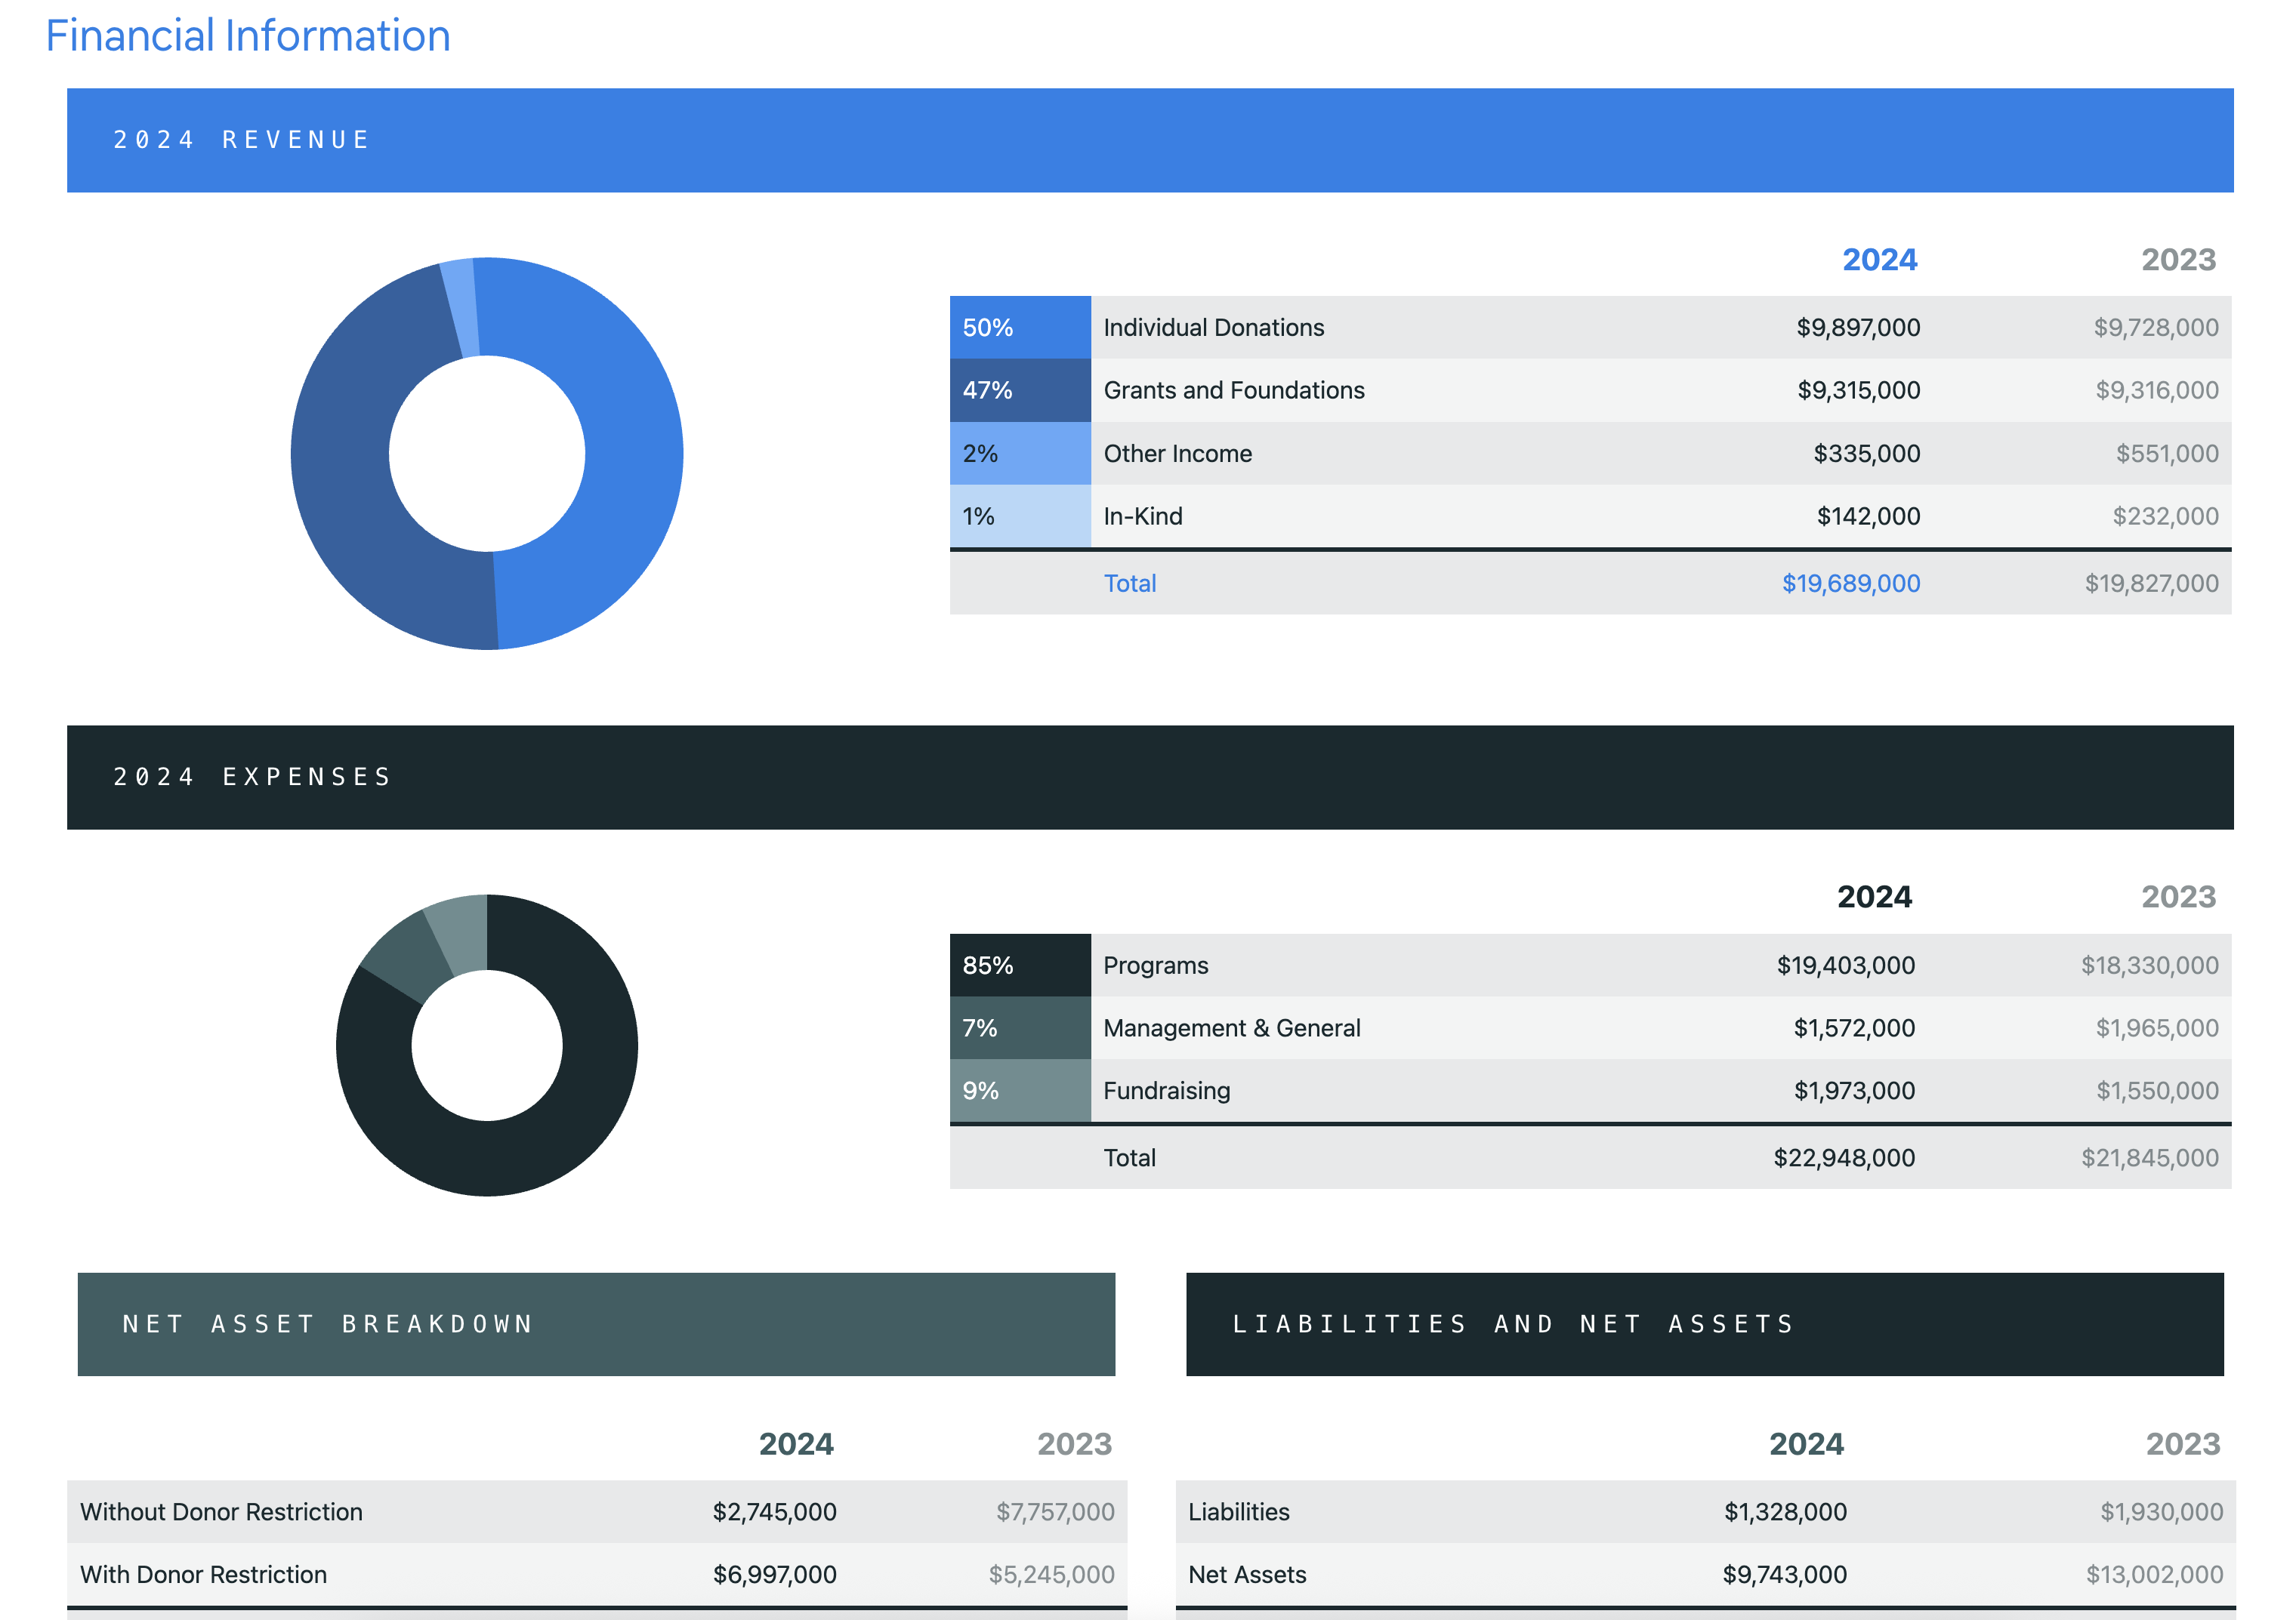The image size is (2296, 1620).
Task: Click the 50% Individual Donations color swatch
Action: point(1019,328)
